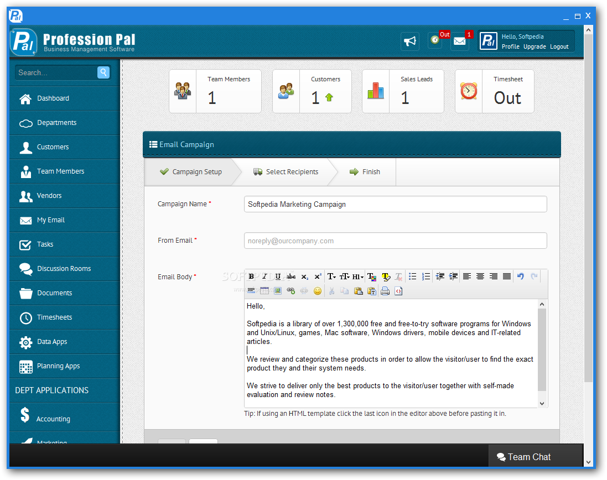Open the Timesheet Out summary card
Viewport: 607px width, 480px height.
[494, 91]
